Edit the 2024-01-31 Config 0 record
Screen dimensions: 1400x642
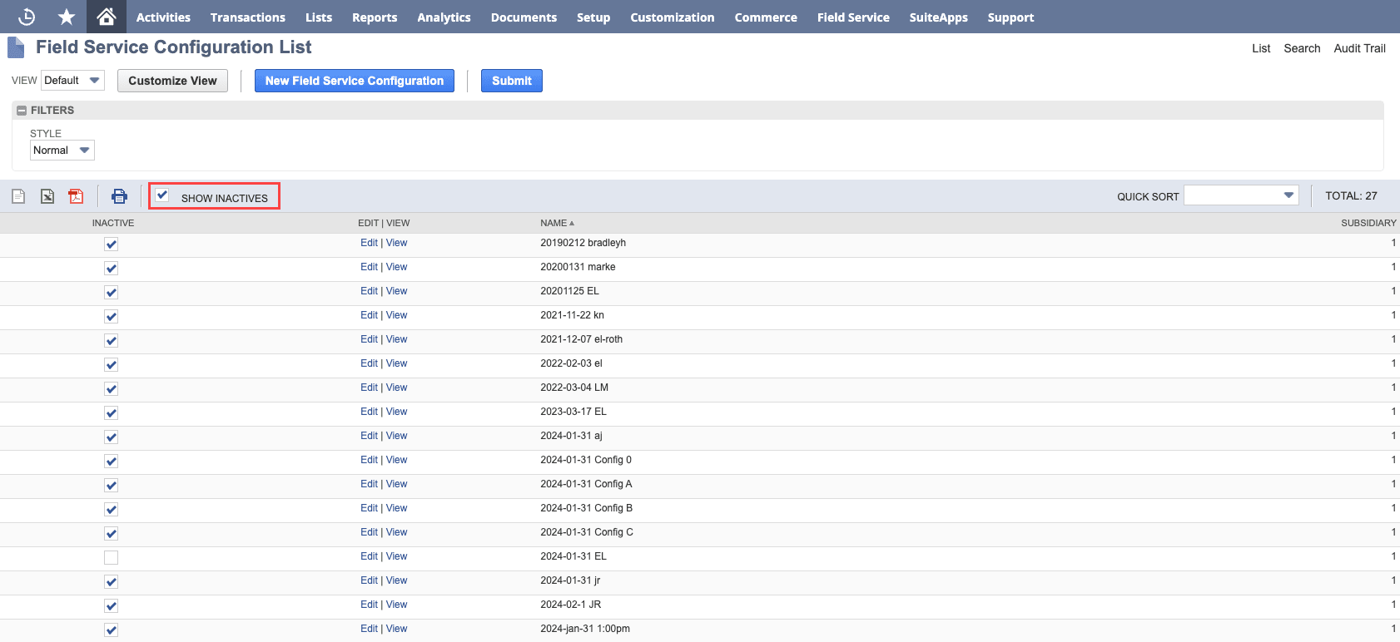click(x=369, y=460)
